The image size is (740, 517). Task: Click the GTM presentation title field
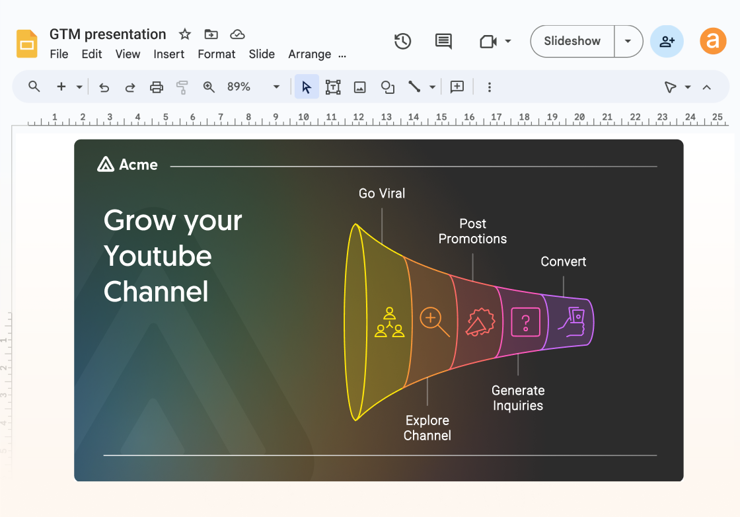click(108, 34)
